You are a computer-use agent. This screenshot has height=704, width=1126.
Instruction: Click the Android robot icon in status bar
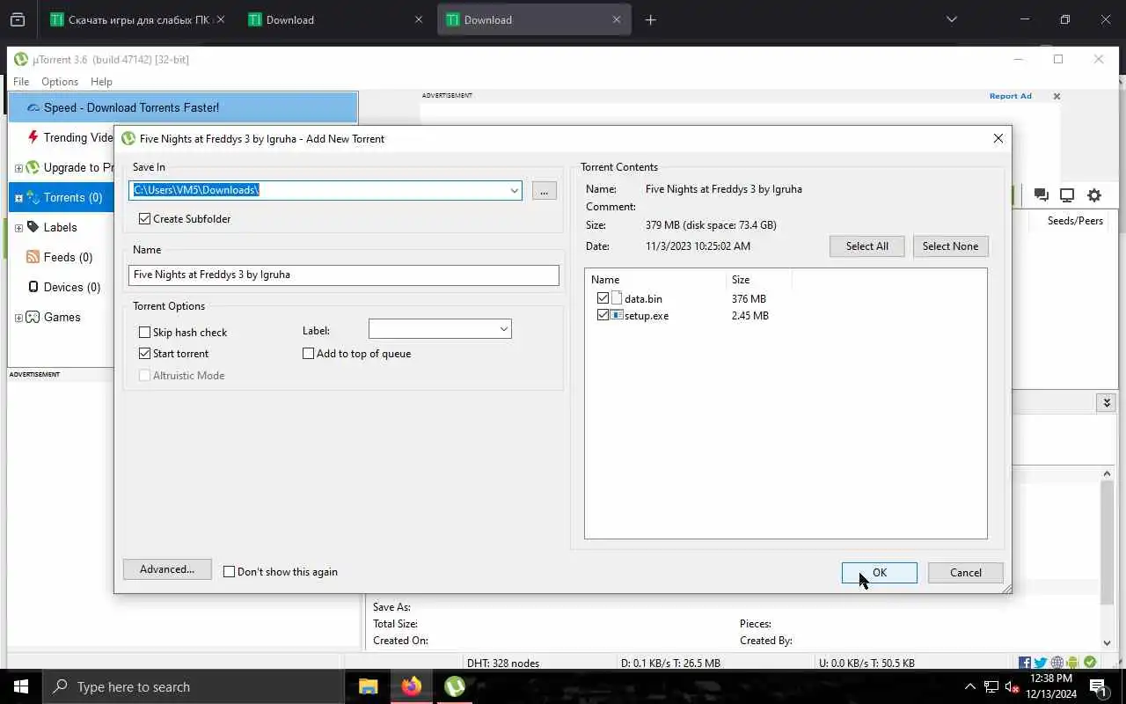pyautogui.click(x=1072, y=663)
